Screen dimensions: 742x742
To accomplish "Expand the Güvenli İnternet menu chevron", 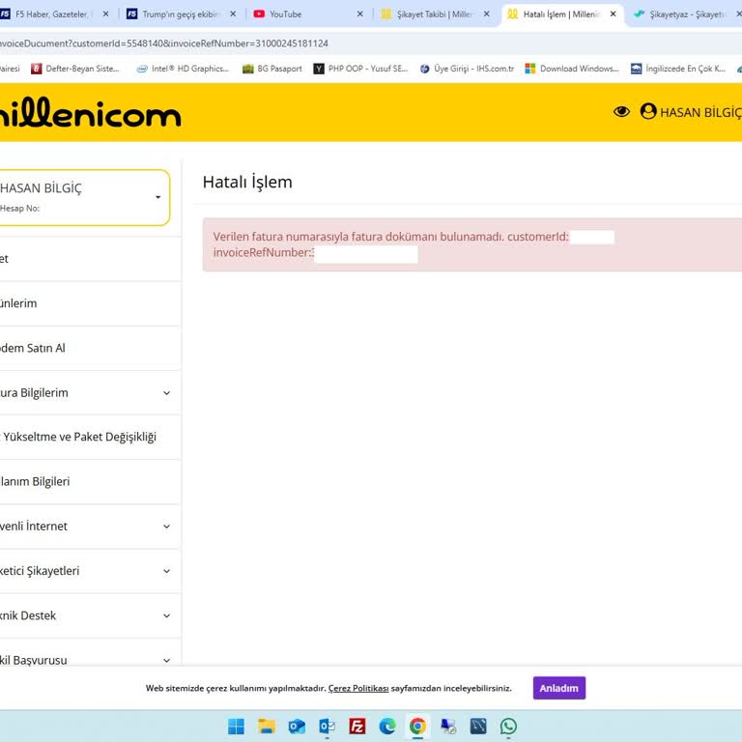I will (166, 527).
